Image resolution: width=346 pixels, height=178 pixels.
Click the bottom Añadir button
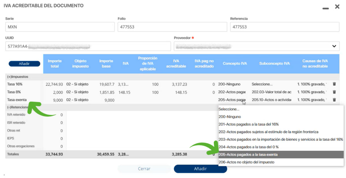click(200, 169)
